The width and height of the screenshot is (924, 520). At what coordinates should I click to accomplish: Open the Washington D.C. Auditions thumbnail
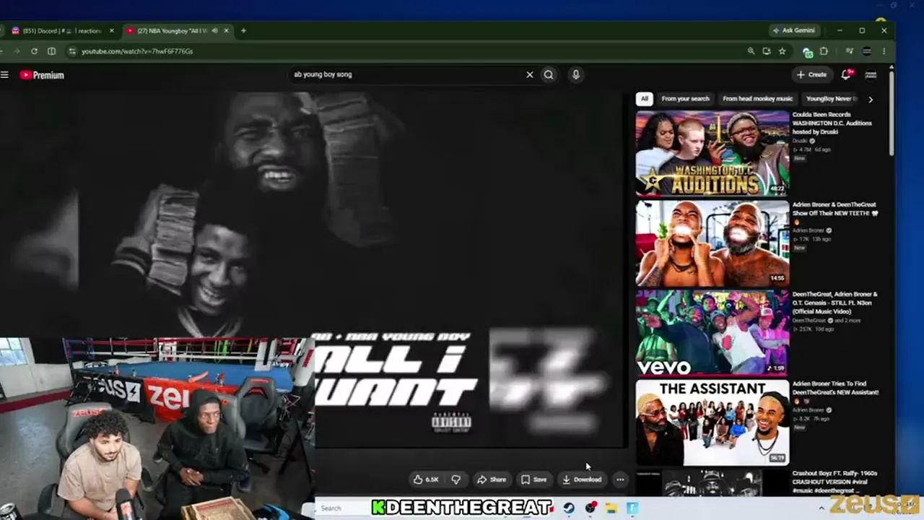pos(712,152)
